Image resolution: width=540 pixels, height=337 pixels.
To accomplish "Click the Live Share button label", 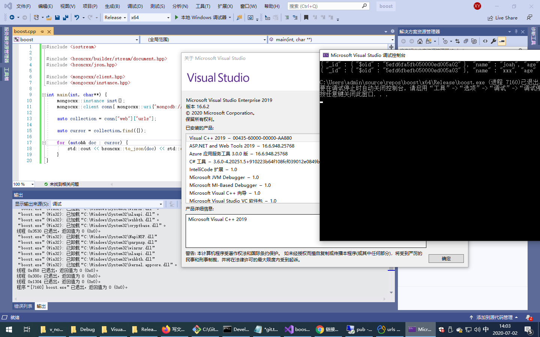I will pyautogui.click(x=506, y=18).
